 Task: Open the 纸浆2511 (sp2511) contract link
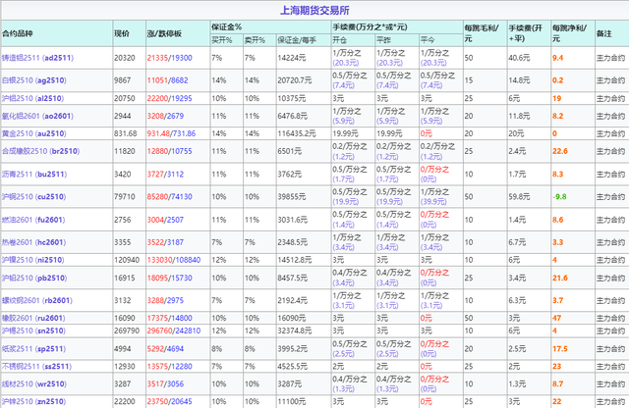point(33,349)
